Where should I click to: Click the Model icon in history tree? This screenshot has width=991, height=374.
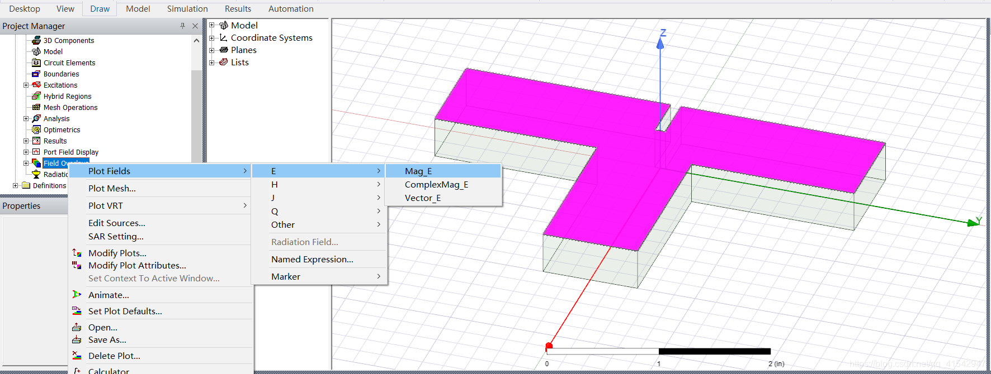224,25
